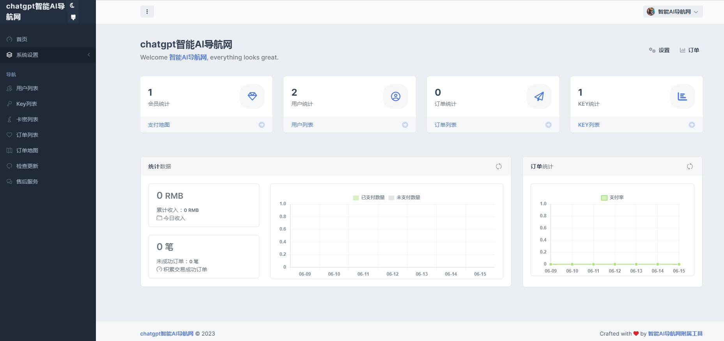This screenshot has width=724, height=341.
Task: Toggle 已支付数量 legend swatch
Action: pyautogui.click(x=356, y=198)
